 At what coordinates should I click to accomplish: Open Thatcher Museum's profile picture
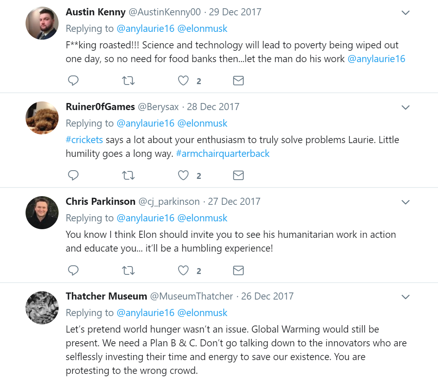tap(42, 307)
